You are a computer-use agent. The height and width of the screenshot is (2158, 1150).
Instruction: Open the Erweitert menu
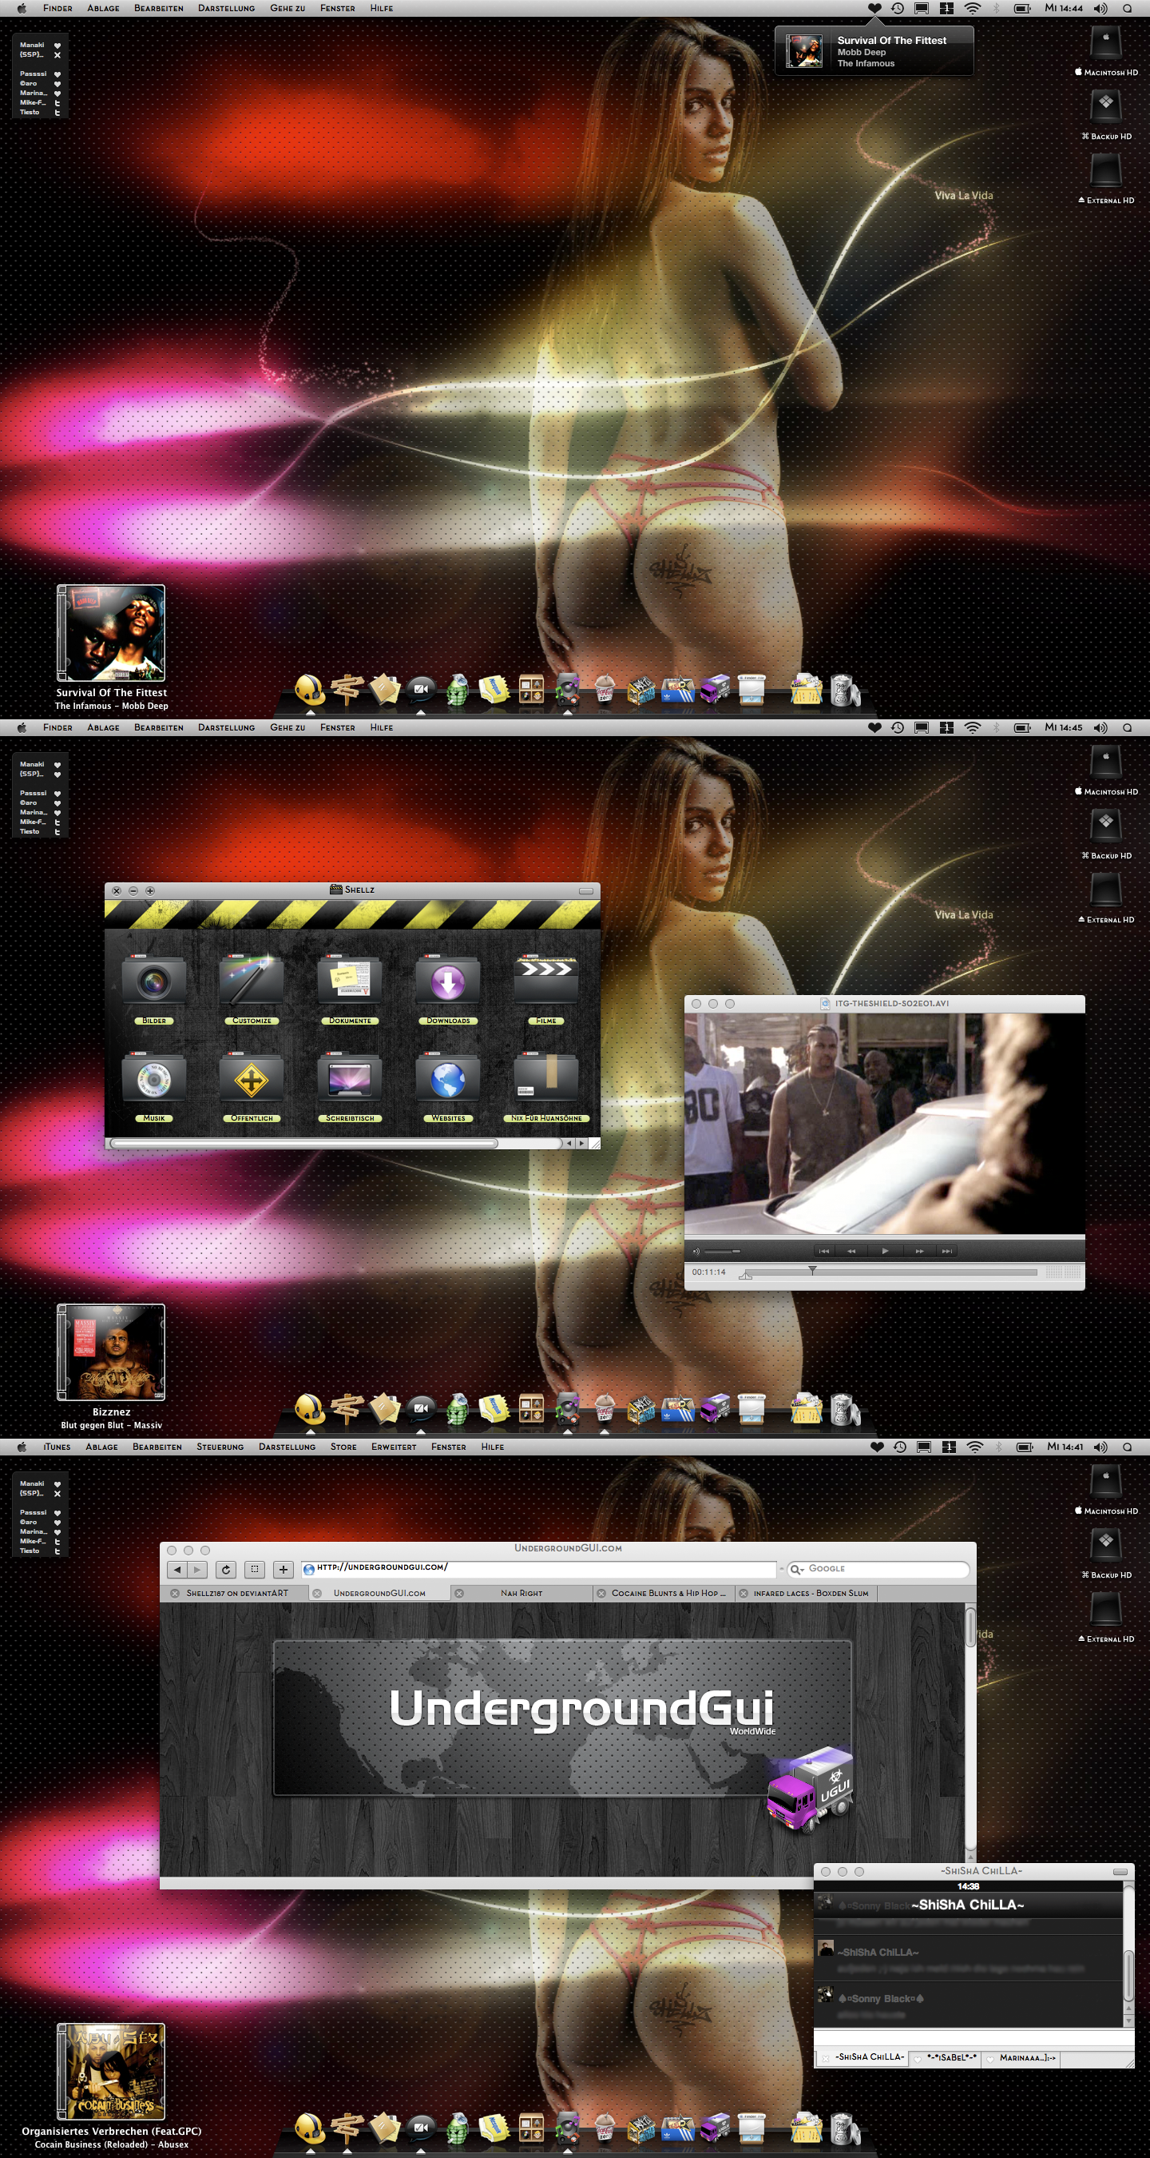[x=394, y=1447]
